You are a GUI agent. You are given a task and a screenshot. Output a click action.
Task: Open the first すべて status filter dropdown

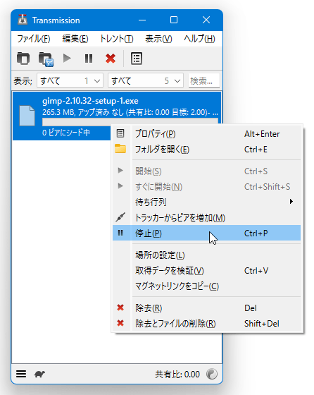point(70,80)
